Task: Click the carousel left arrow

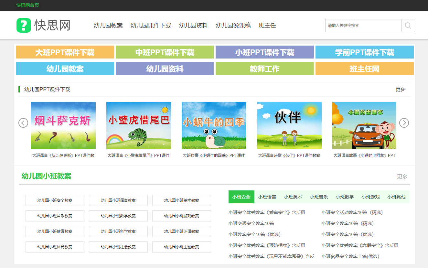Action: coord(23,123)
